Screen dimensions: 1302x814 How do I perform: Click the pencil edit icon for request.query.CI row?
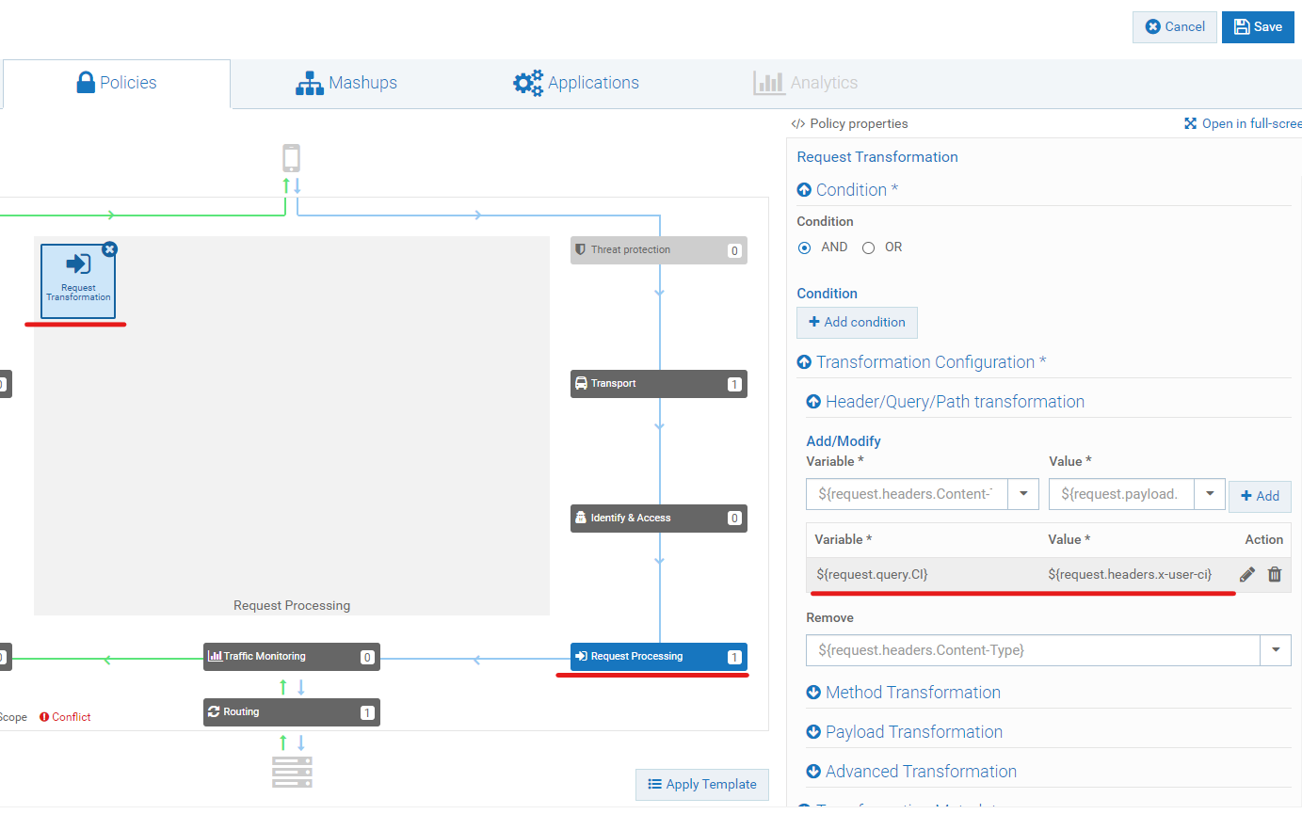pyautogui.click(x=1247, y=574)
